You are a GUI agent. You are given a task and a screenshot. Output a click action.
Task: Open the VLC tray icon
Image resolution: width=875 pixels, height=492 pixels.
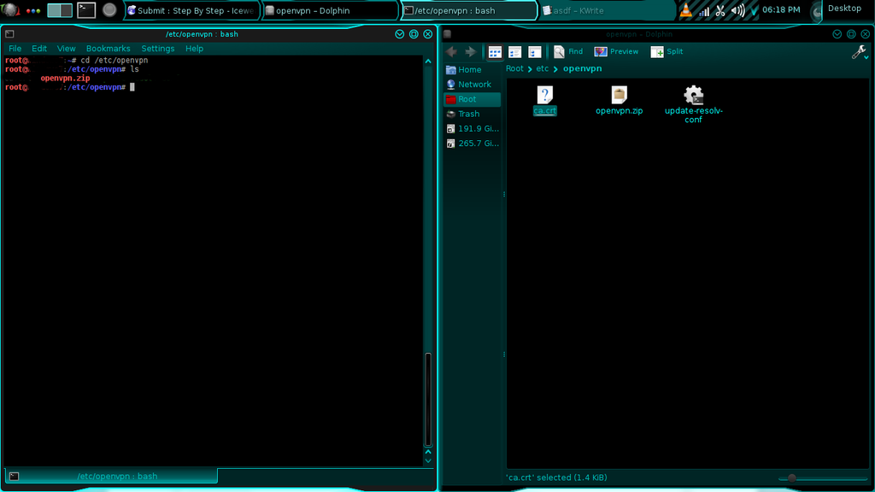[x=686, y=10]
